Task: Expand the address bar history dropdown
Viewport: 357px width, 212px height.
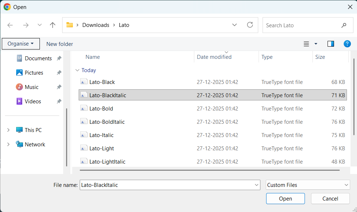Action: point(235,25)
